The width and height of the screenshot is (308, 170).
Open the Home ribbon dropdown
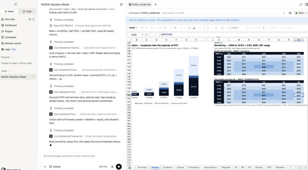133,28
